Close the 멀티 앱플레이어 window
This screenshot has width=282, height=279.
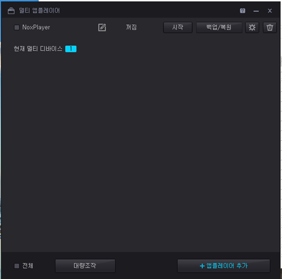(270, 11)
